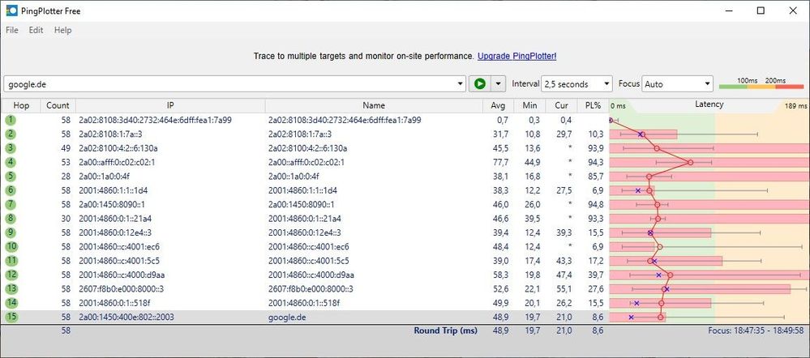Click the IP column header
This screenshot has height=358, width=810.
(x=170, y=105)
